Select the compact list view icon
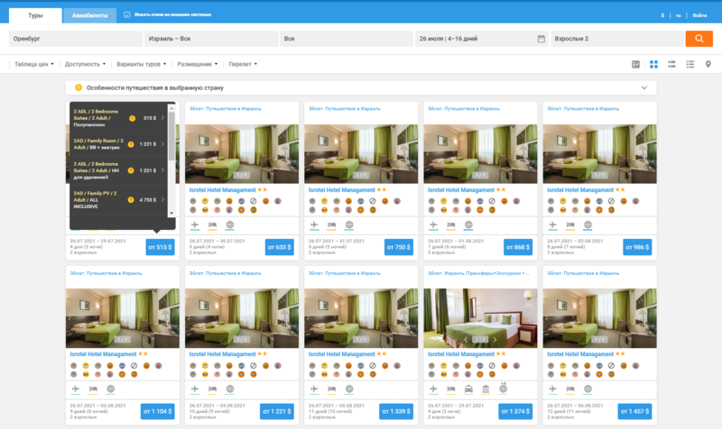 pos(690,64)
